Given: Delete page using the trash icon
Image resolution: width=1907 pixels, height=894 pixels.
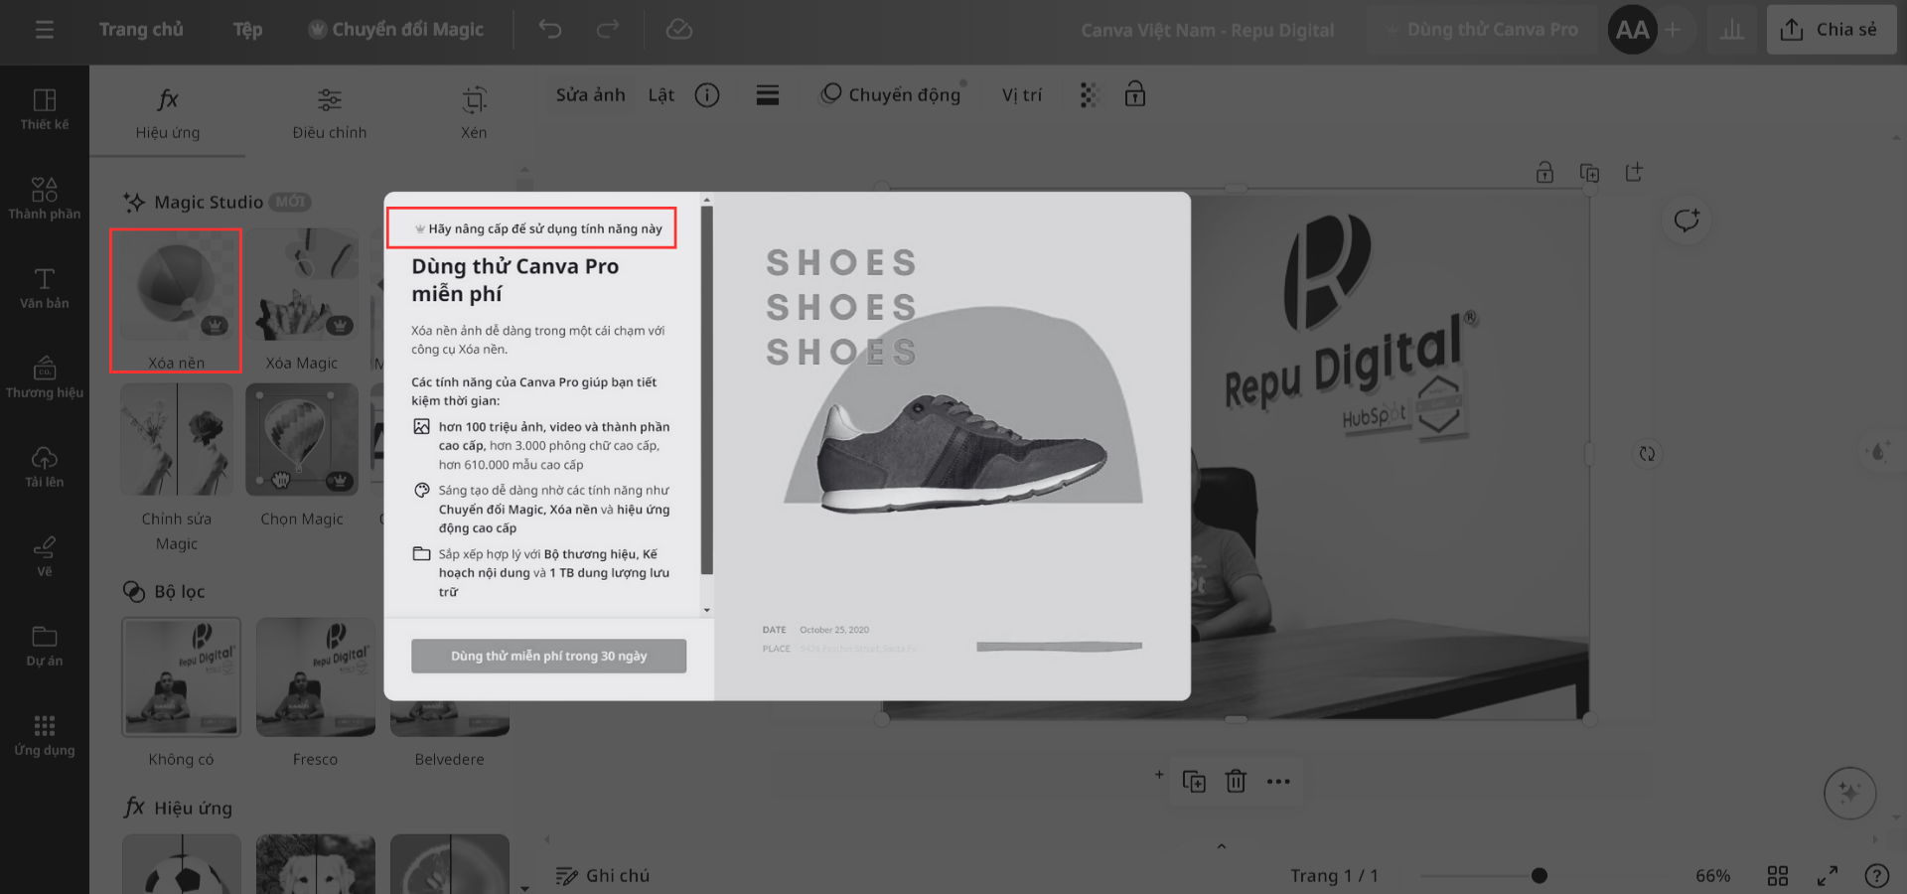Looking at the screenshot, I should tap(1236, 782).
